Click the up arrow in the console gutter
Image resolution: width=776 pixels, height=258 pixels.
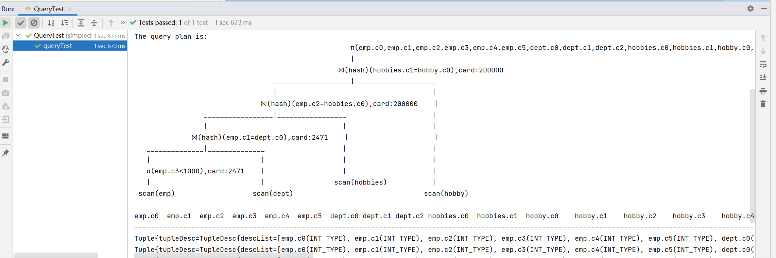pos(763,38)
